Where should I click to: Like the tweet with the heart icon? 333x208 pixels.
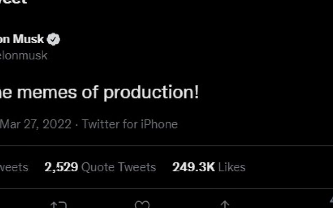pyautogui.click(x=142, y=205)
